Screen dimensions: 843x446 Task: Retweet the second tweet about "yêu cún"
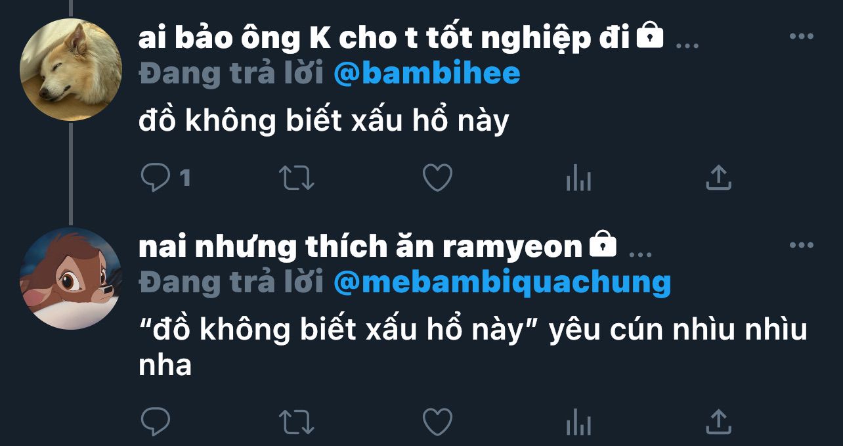pos(297,422)
